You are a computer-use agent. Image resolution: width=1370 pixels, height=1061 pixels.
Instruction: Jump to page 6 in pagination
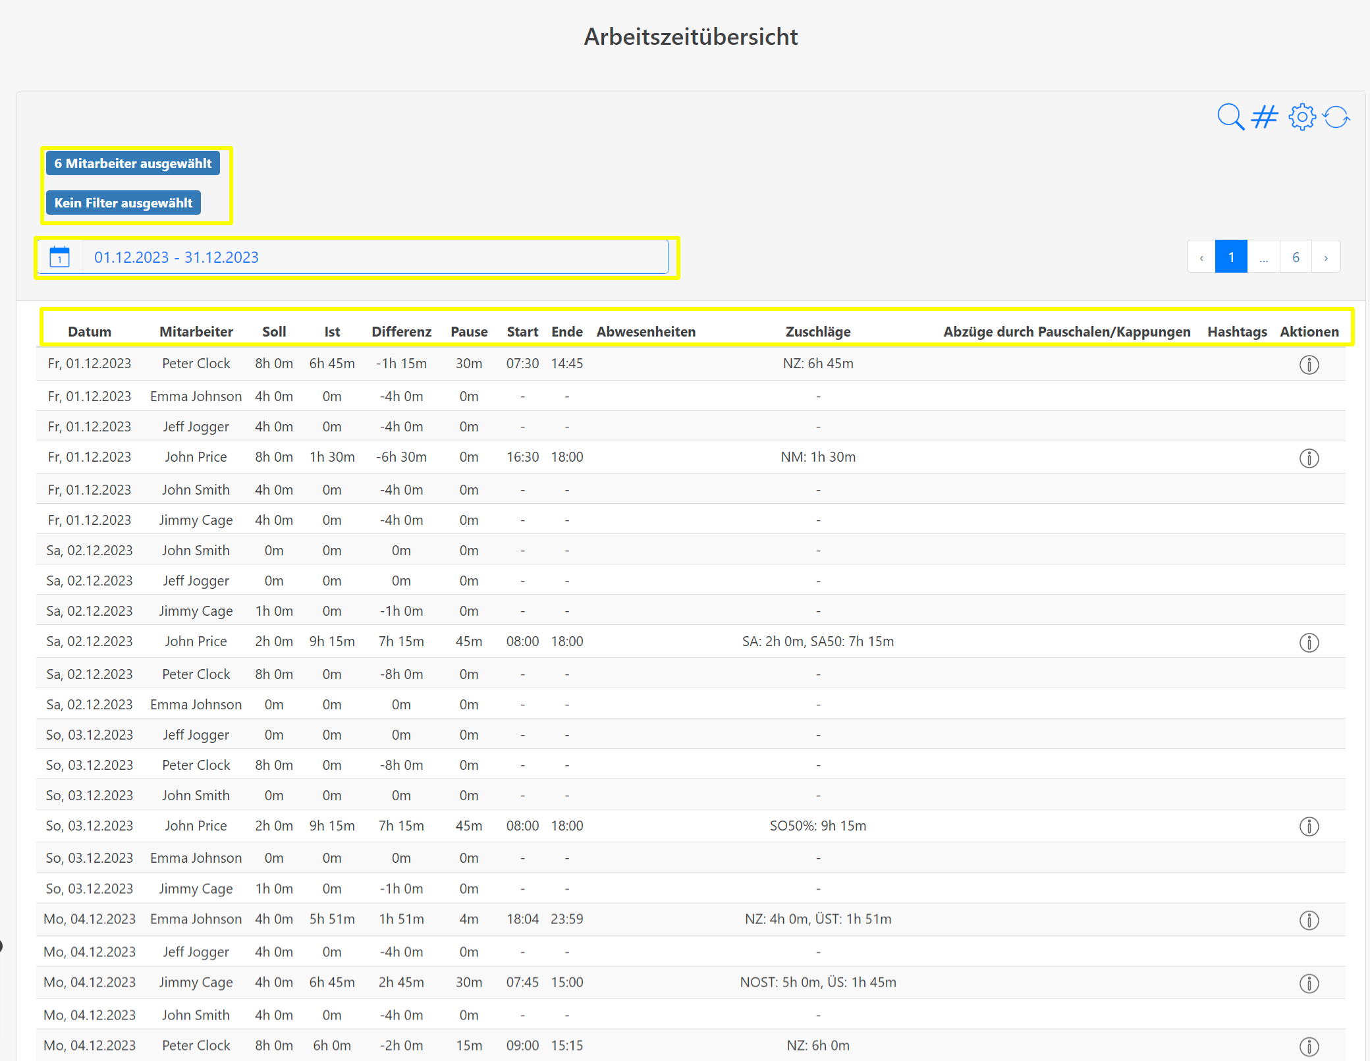pos(1296,257)
